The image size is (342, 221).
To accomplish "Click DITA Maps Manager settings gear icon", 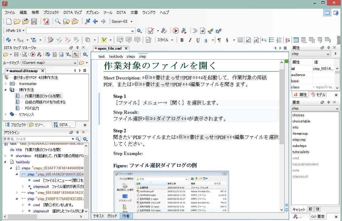I will [x=85, y=55].
